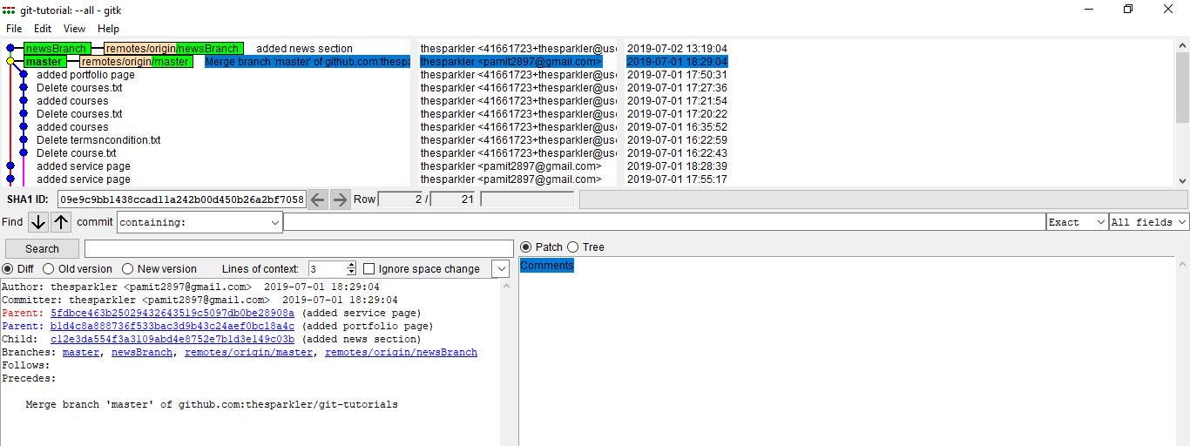Follow the 'master' link on the Branches line
The height and width of the screenshot is (446, 1190).
point(81,352)
